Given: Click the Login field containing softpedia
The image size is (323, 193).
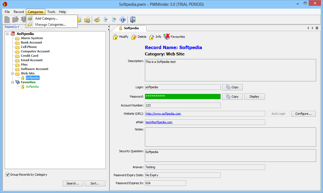Looking at the screenshot, I should coord(183,87).
